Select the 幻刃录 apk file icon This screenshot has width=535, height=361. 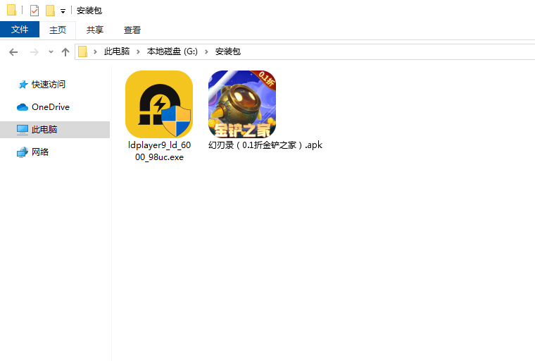(241, 104)
